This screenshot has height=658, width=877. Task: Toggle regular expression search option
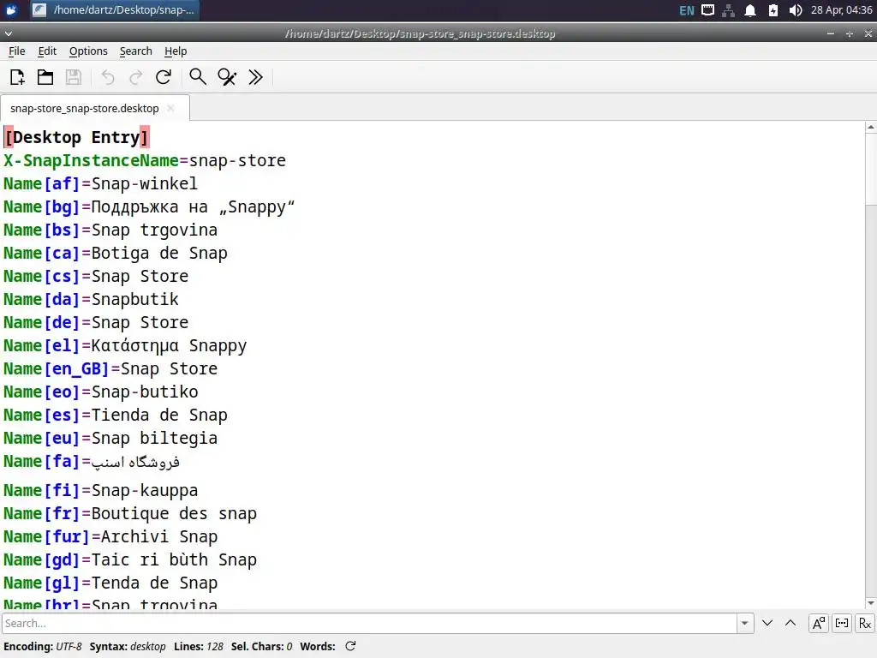click(x=865, y=623)
